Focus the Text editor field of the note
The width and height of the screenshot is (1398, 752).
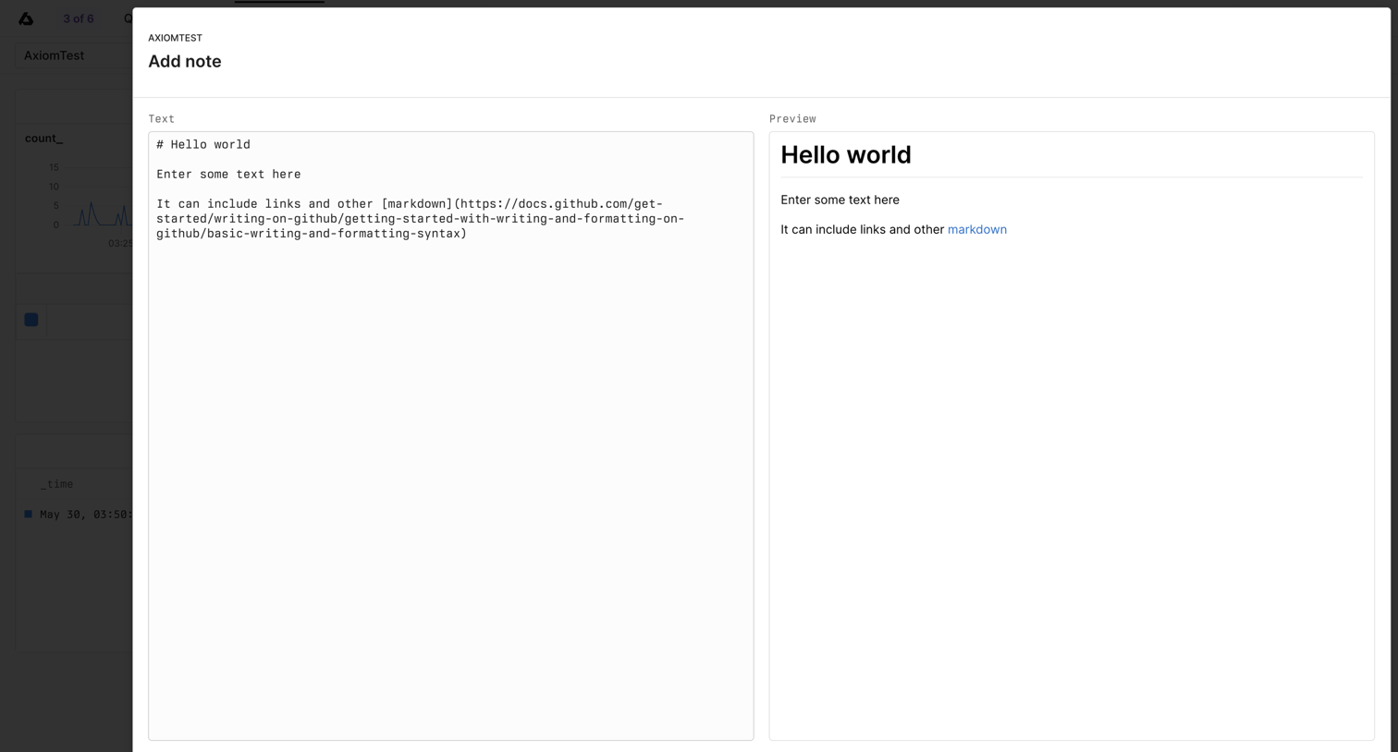[451, 436]
